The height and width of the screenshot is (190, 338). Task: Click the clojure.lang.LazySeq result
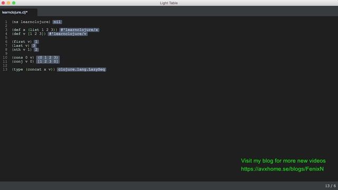[82, 70]
